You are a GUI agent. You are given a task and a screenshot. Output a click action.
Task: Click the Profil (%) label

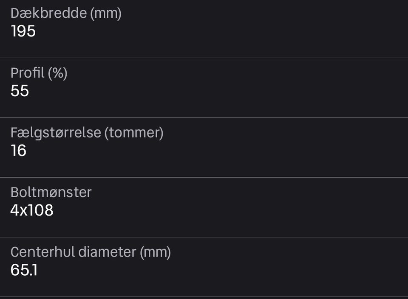pyautogui.click(x=39, y=73)
